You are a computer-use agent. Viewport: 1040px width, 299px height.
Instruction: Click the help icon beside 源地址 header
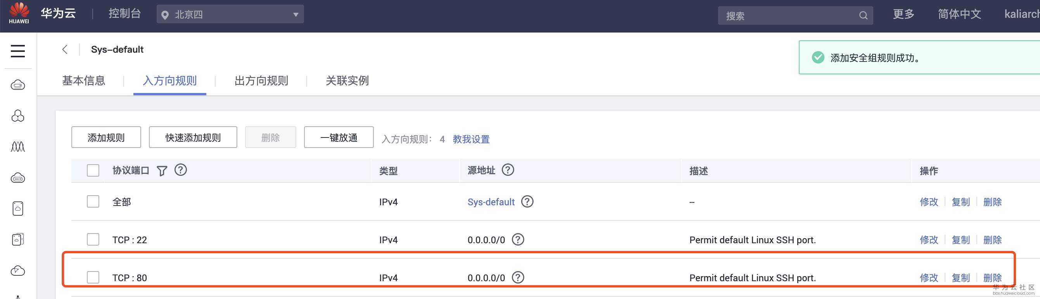508,170
